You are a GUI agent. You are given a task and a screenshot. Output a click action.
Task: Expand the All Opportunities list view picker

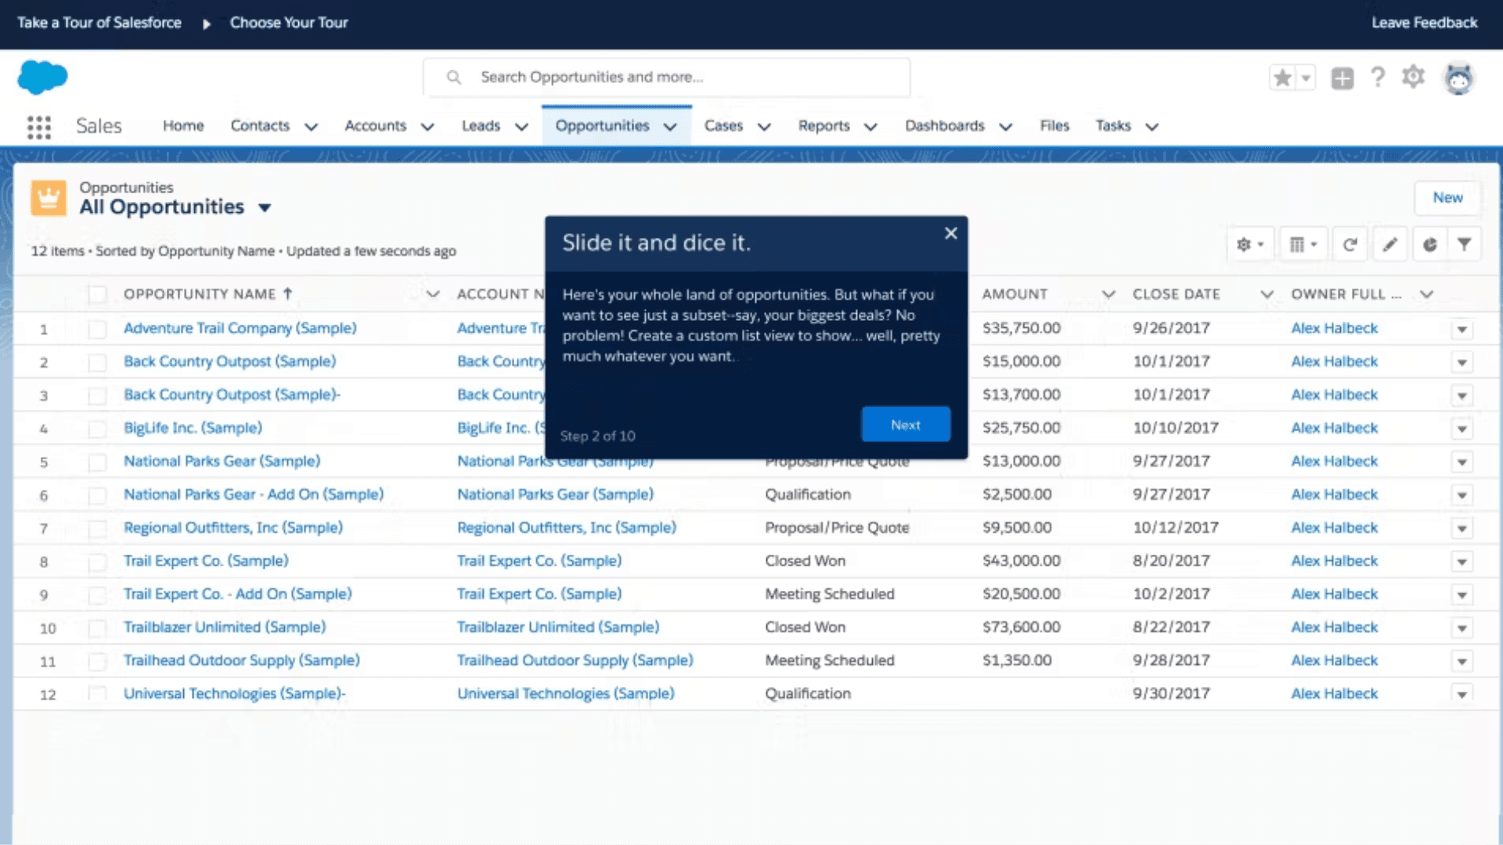[x=265, y=208]
